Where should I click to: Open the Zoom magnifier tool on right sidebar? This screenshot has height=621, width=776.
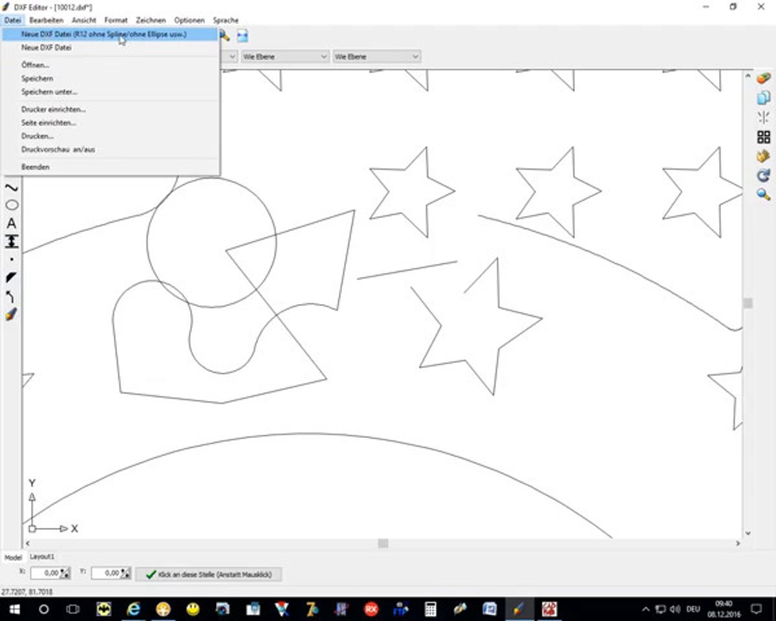click(x=763, y=193)
